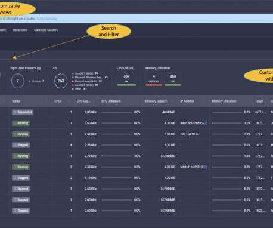
Task: Sort the table by the Status column
Action: click(x=16, y=101)
